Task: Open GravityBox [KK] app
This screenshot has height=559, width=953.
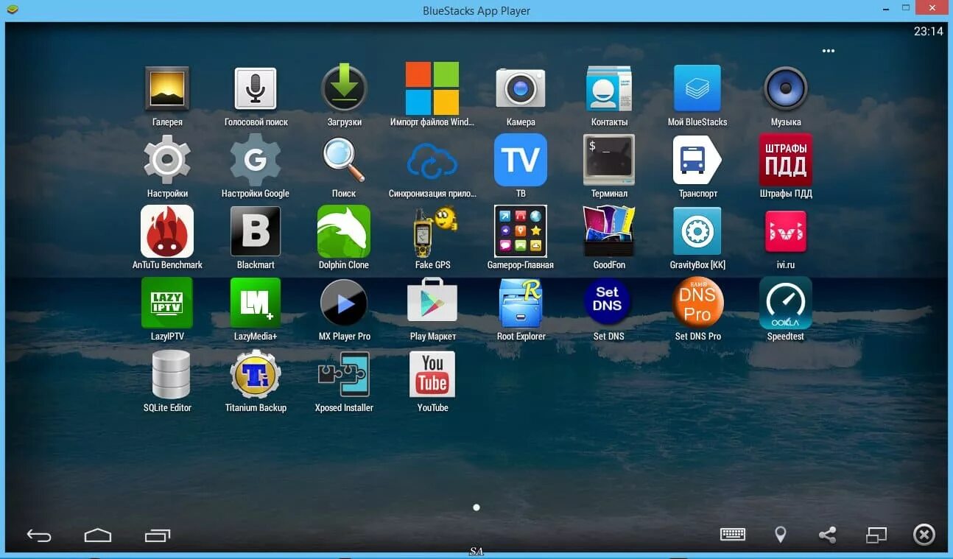Action: [x=697, y=231]
